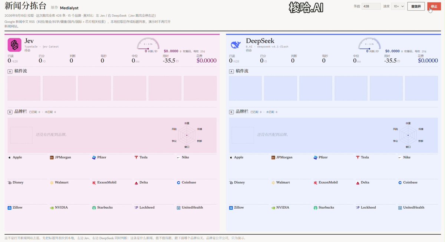This screenshot has width=445, height=242.
Task: Click the Jev panel speed gauge
Action: tap(148, 44)
